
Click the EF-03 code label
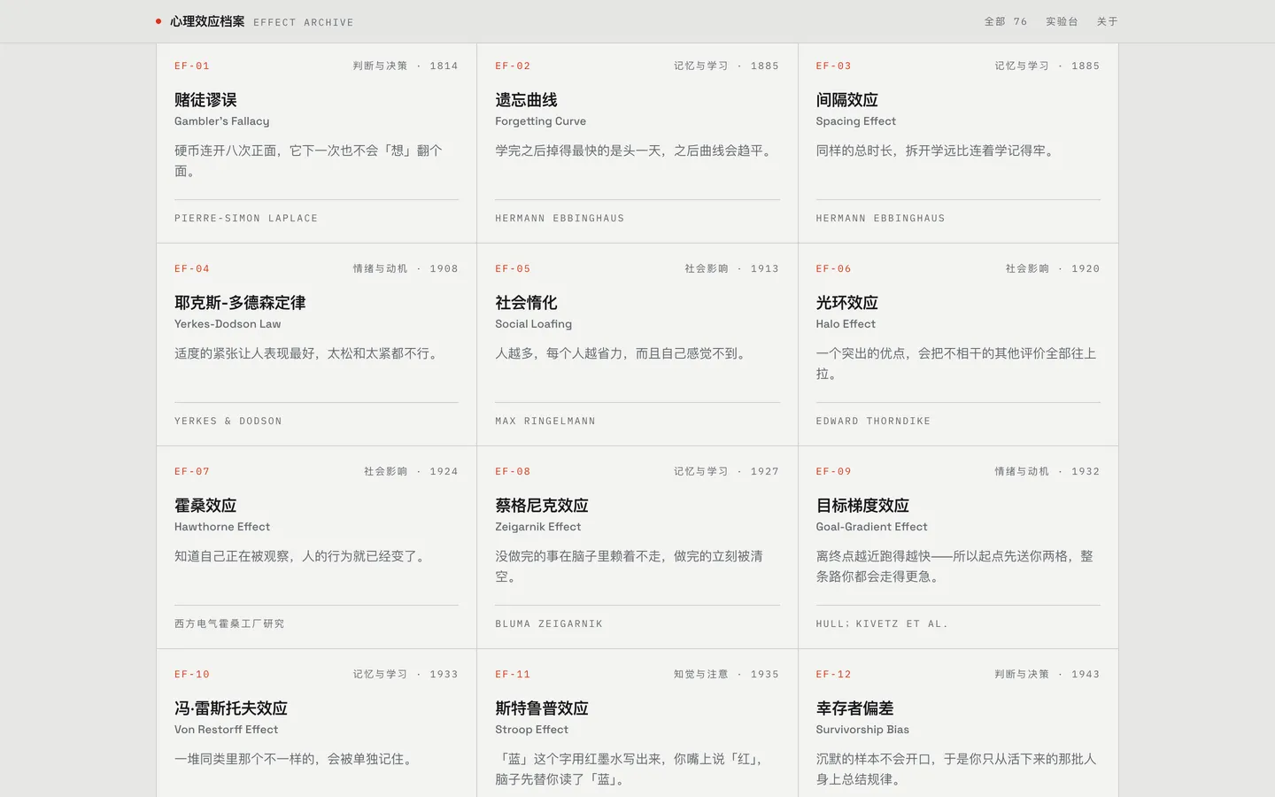[x=833, y=66]
